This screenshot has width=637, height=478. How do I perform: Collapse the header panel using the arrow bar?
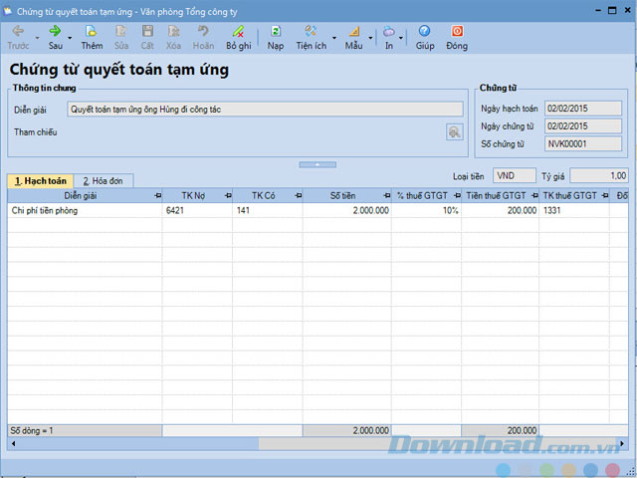point(318,164)
